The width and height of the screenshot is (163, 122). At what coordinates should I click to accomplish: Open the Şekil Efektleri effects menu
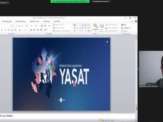(x=112, y=31)
